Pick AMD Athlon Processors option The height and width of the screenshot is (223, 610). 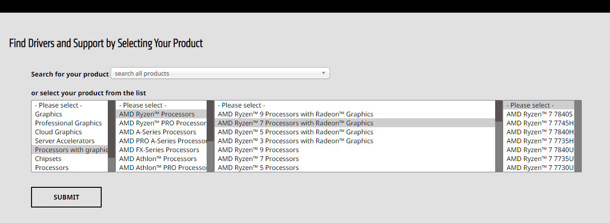coord(158,159)
